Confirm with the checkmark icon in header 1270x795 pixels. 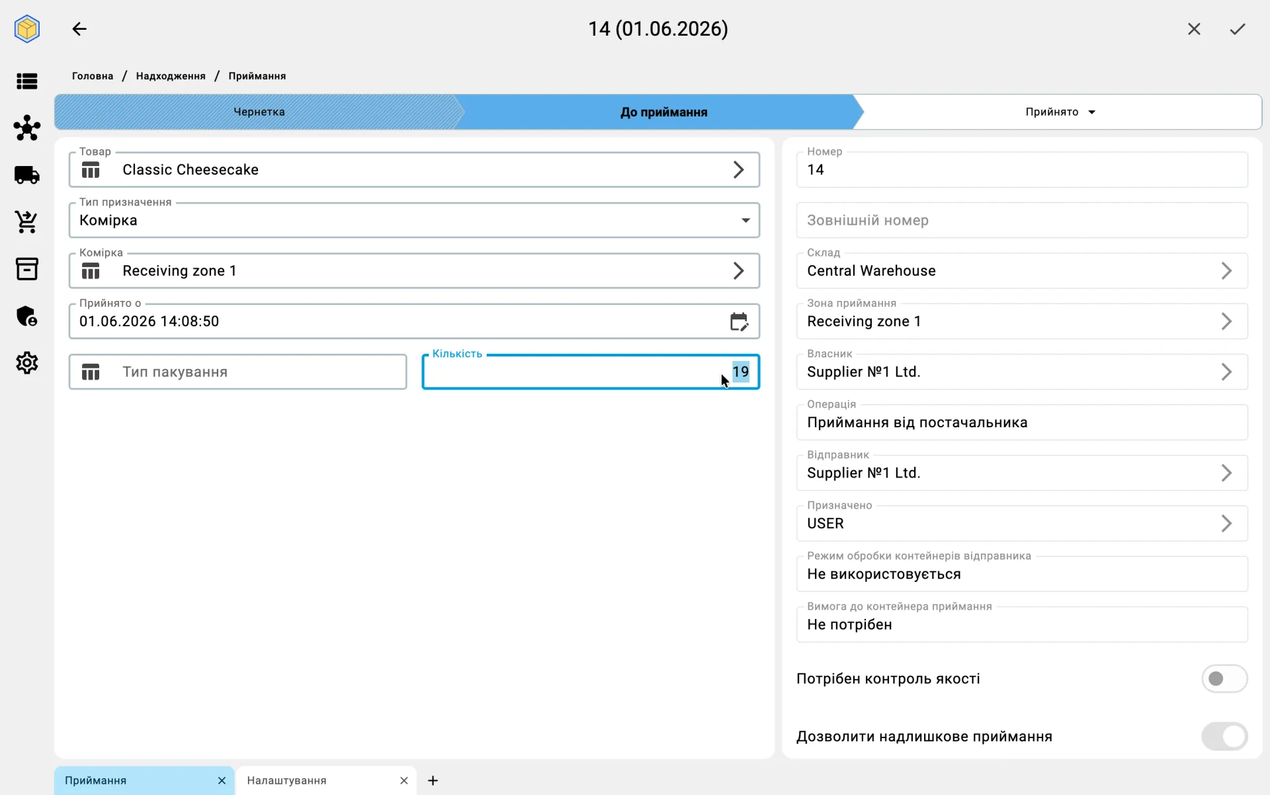(x=1238, y=29)
